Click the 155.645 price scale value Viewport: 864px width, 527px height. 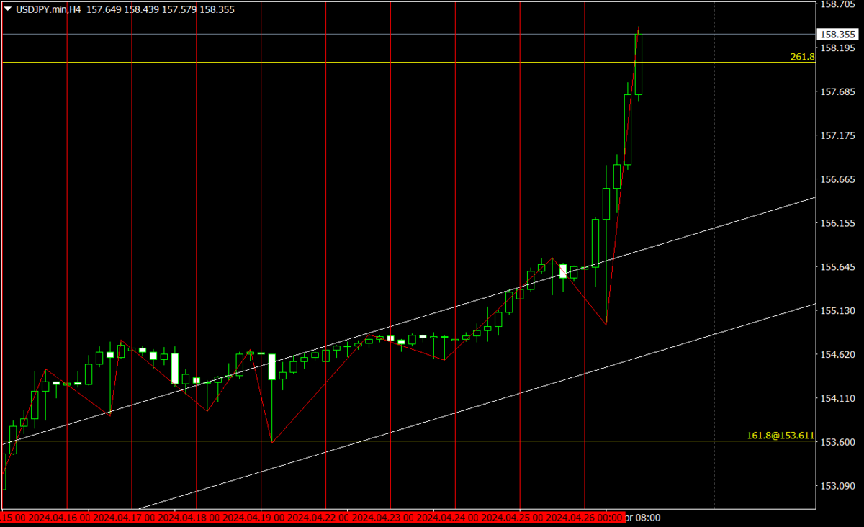point(838,267)
